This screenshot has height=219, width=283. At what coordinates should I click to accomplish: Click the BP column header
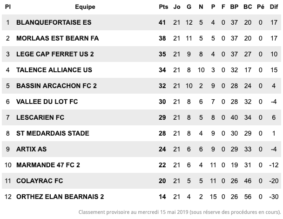(234, 7)
